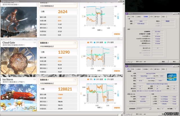180x116 pixels.
Task: Click the blue GPU temperature legend marker in Ice Storm chart
Action: tap(94, 79)
